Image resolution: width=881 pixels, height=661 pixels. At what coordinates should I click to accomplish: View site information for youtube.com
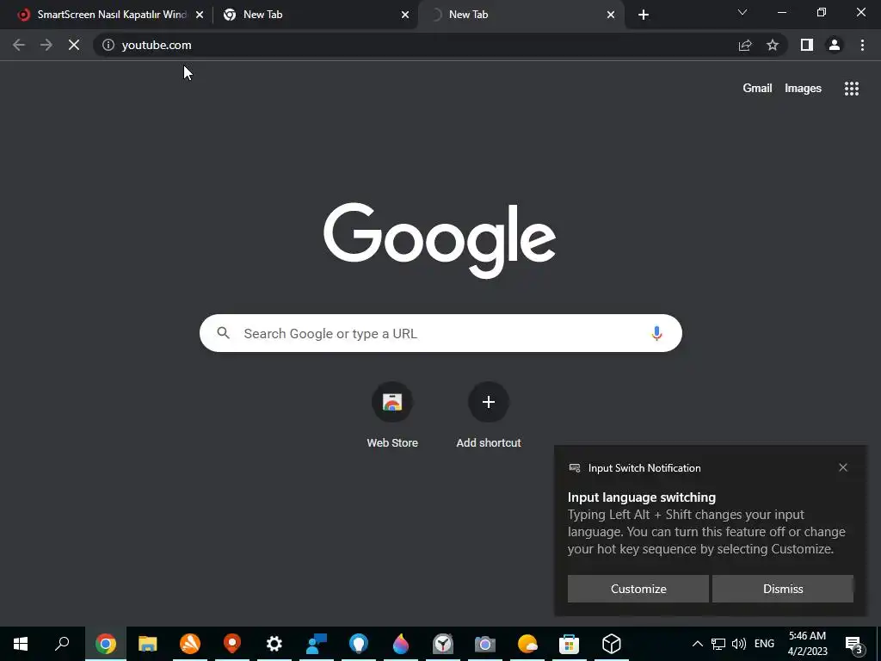click(108, 45)
